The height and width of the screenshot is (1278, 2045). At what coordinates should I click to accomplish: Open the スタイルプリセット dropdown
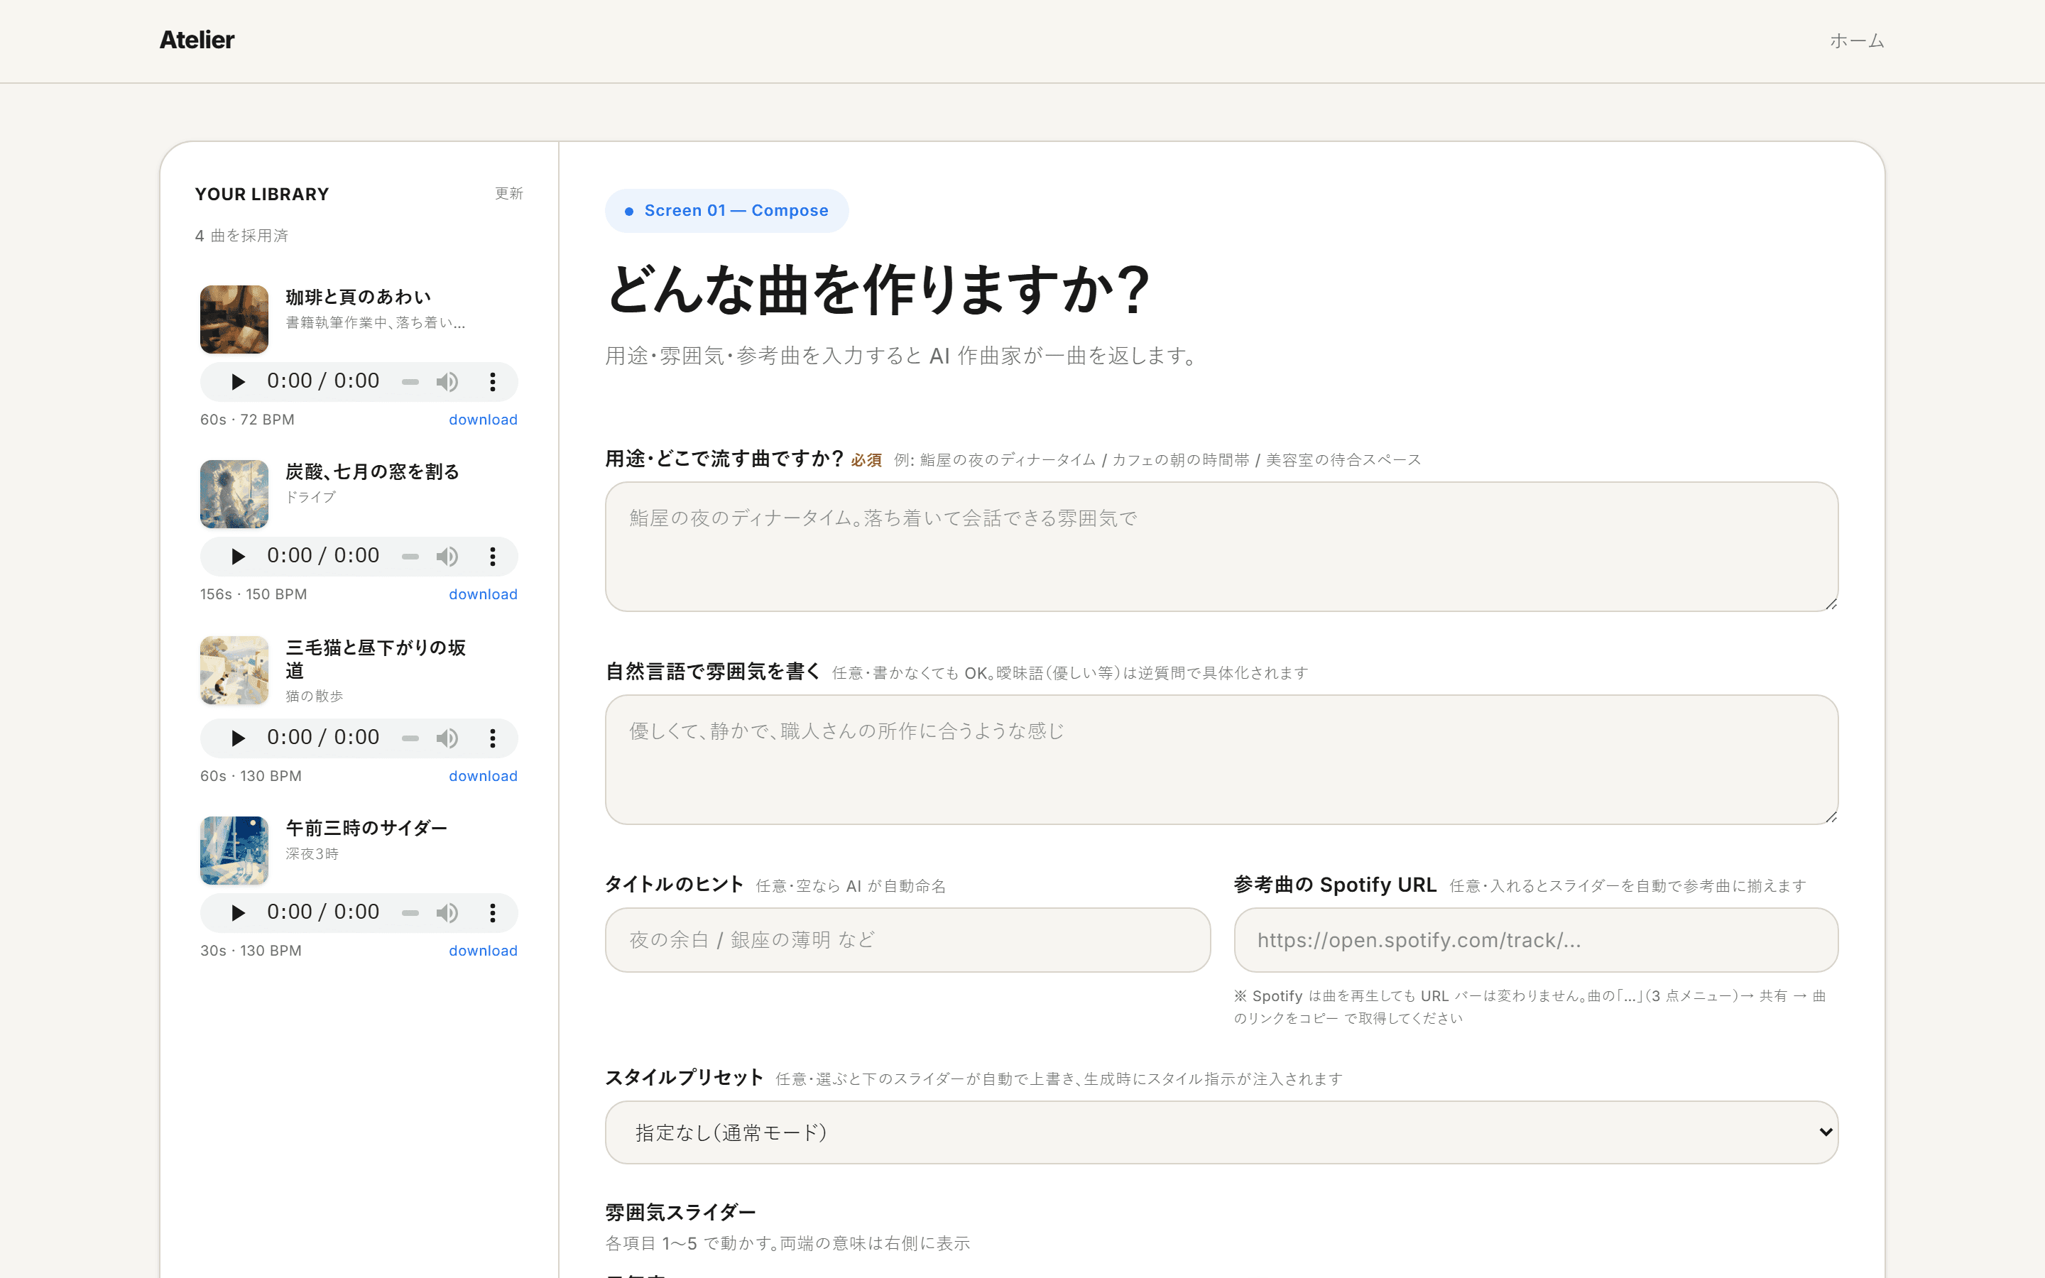tap(1221, 1132)
